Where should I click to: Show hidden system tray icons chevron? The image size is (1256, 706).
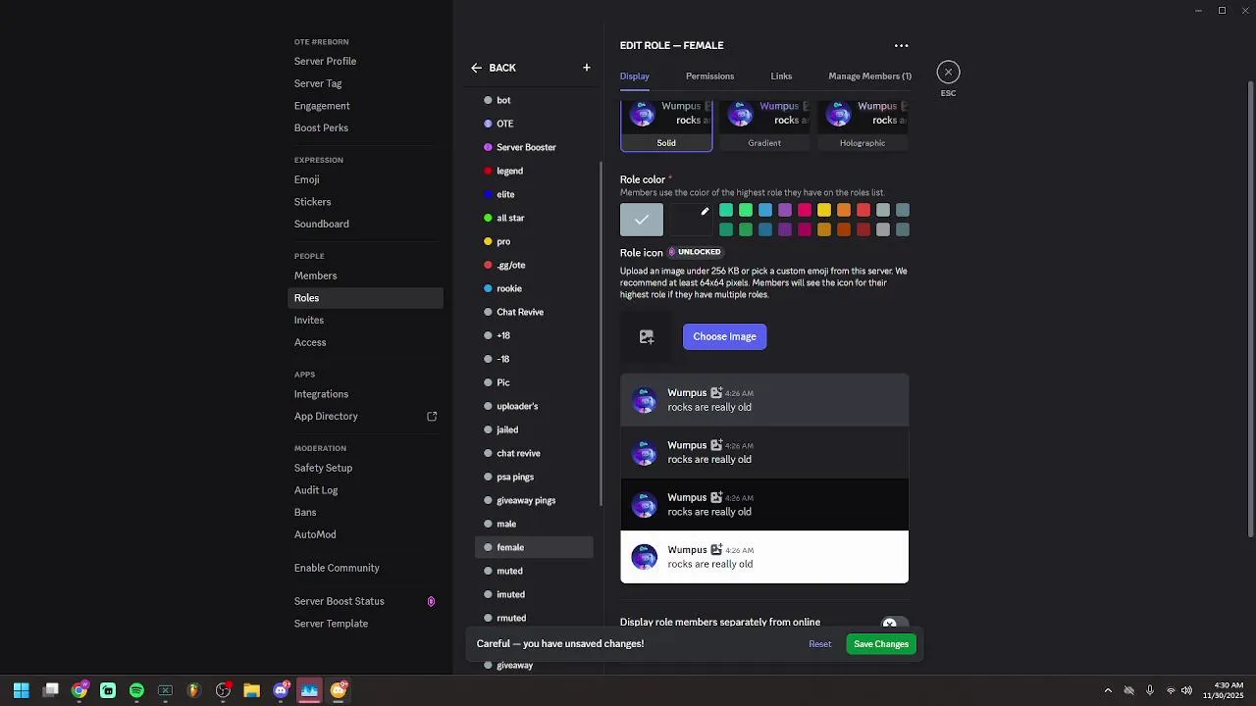pyautogui.click(x=1108, y=690)
